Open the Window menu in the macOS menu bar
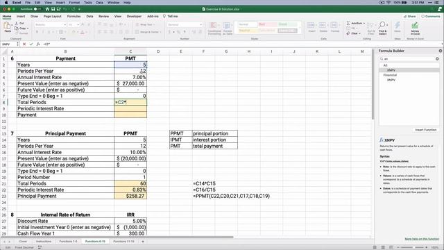The width and height of the screenshot is (444, 250). [x=113, y=2]
